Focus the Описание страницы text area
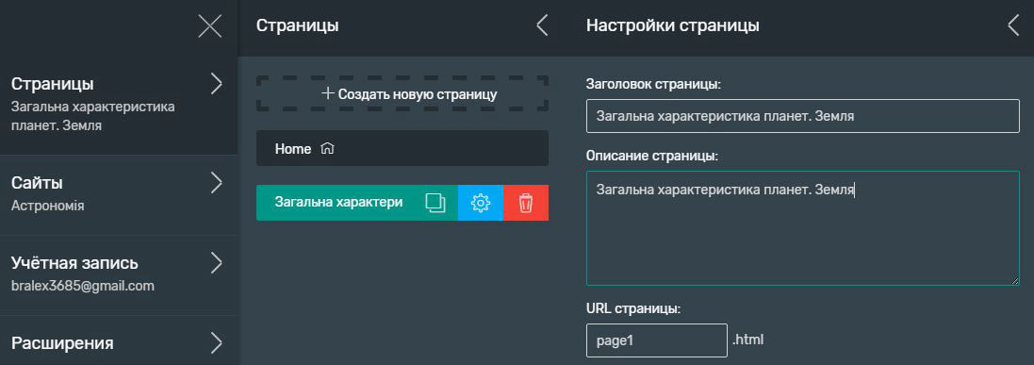Viewport: 1034px width, 365px height. [x=802, y=228]
